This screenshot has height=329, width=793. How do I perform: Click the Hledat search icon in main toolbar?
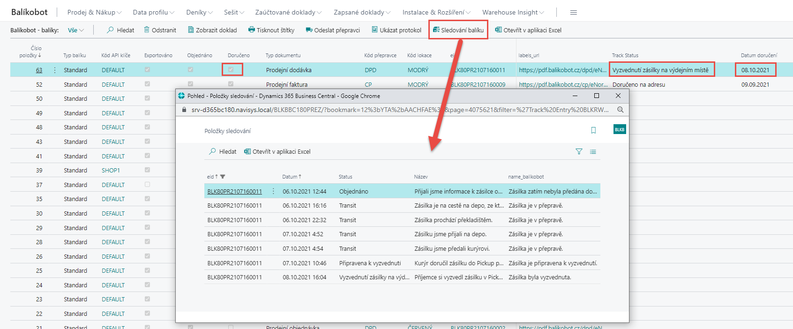110,30
